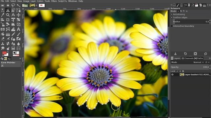211x118 pixels.
Task: Select the Paths tool
Action: pyautogui.click(x=18, y=10)
